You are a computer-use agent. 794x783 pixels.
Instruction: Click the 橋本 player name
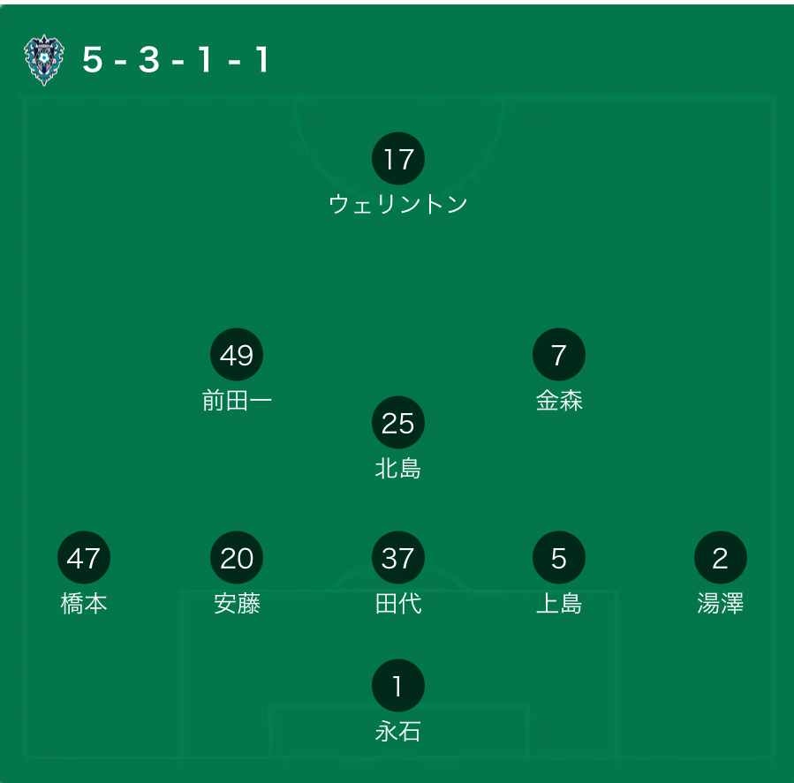coord(84,604)
